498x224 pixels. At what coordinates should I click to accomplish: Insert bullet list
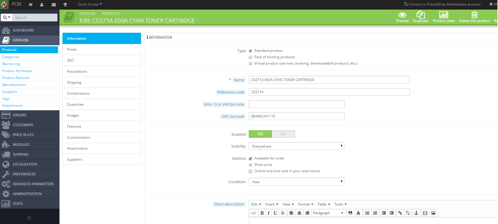[367, 213]
